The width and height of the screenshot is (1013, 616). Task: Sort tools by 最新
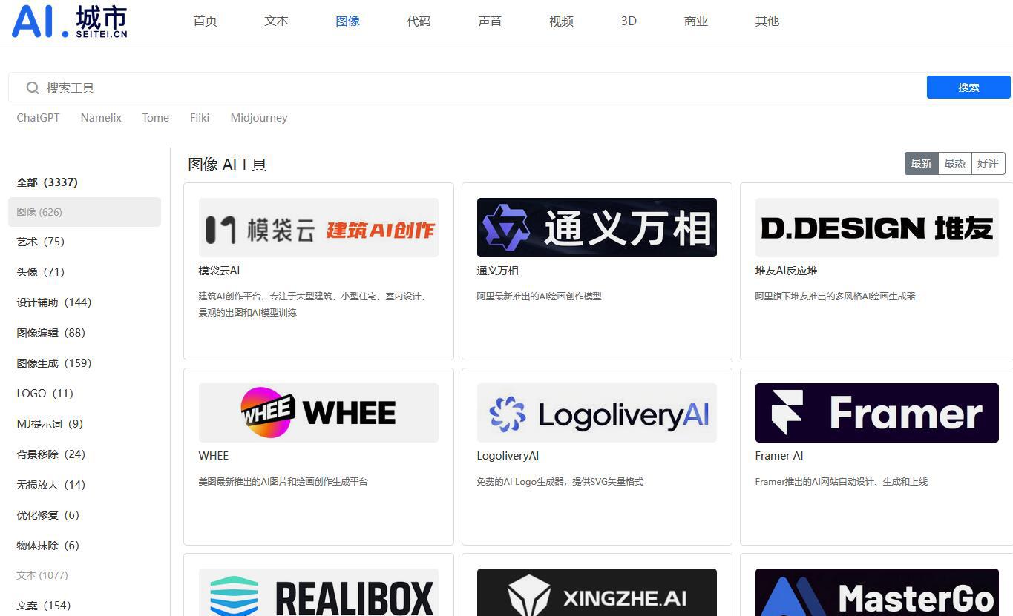point(921,163)
